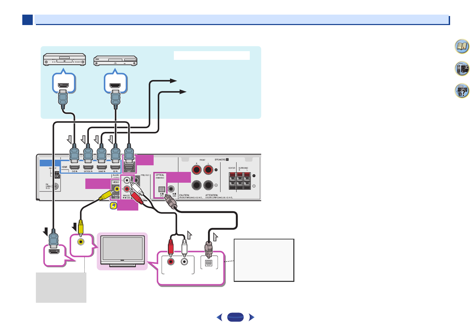Click the HDMI SAT/CBL IN port
This screenshot has height=332, width=471.
[88, 167]
